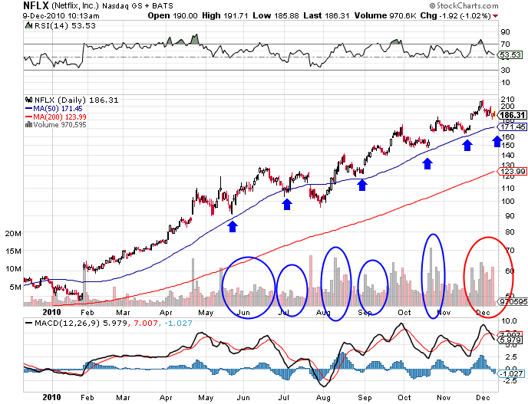Click the 186.31 last price tag on axis
This screenshot has width=528, height=404.
[x=511, y=113]
